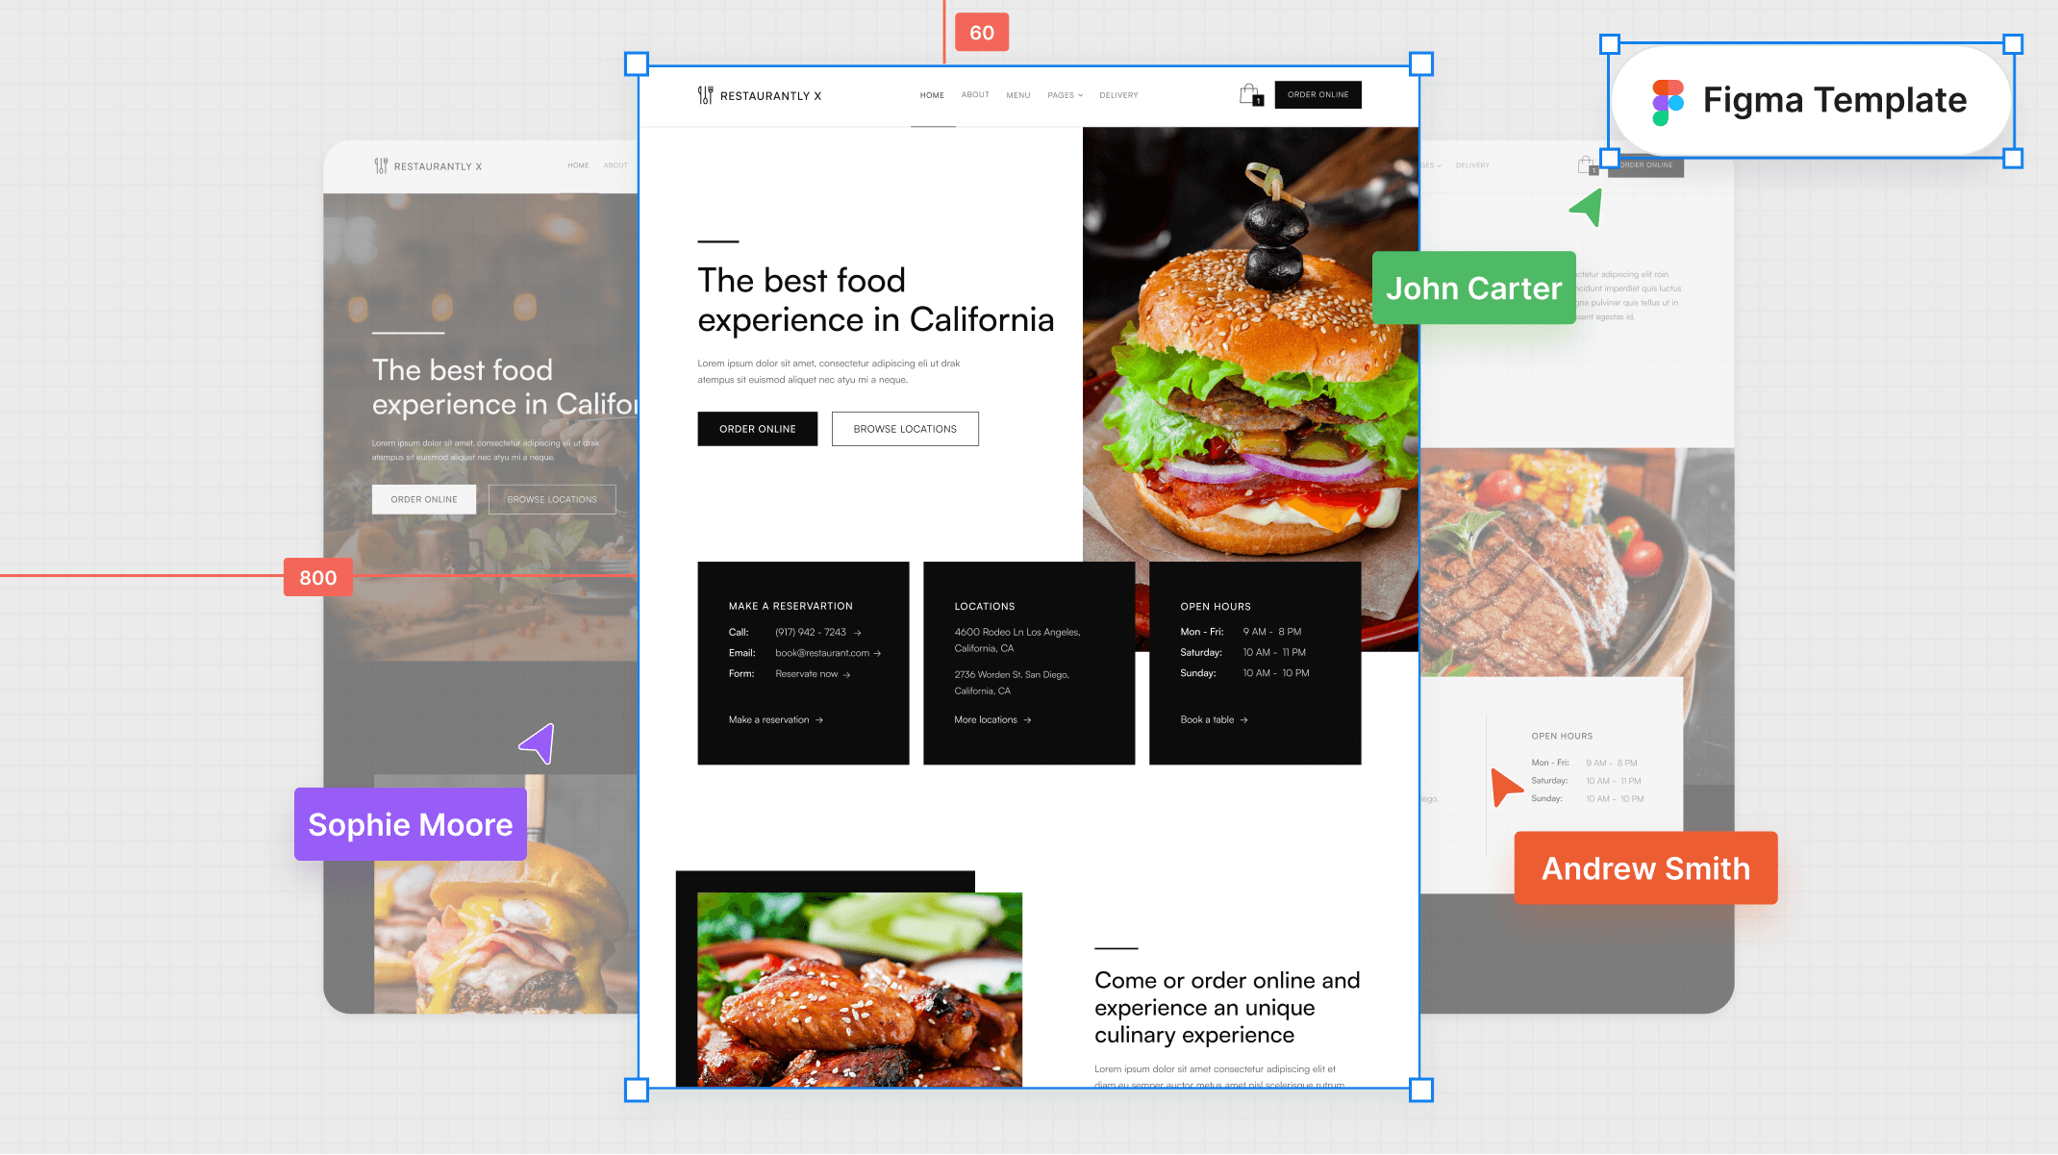Toggle visibility of the 800px breakpoint indicator
Screen dimensions: 2058x1155
click(x=316, y=577)
